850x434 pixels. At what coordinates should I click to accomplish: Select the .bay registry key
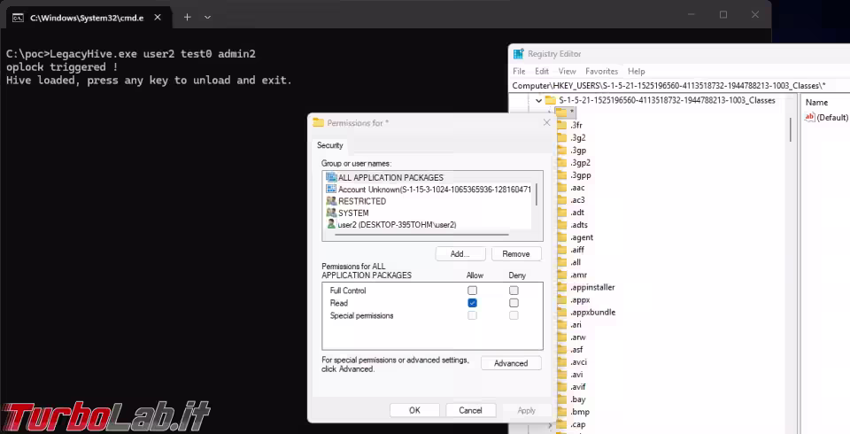click(x=578, y=399)
